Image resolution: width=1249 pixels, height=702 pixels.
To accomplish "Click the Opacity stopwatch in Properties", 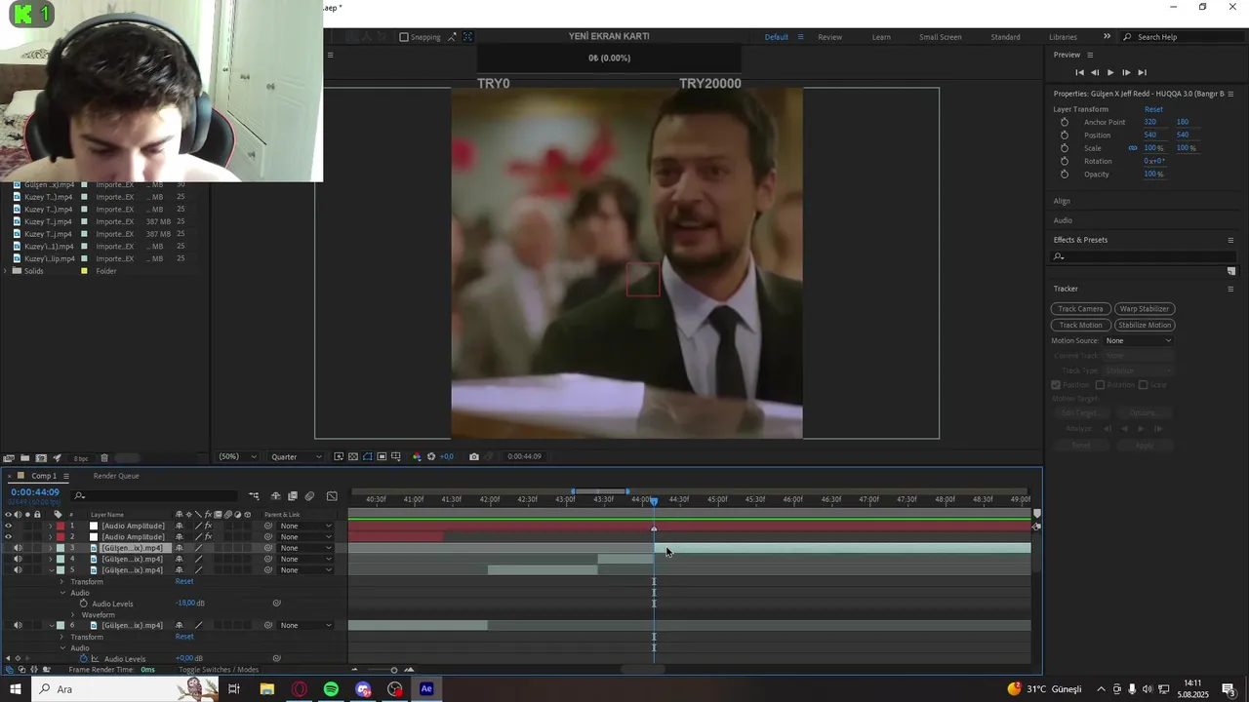I will (1065, 175).
